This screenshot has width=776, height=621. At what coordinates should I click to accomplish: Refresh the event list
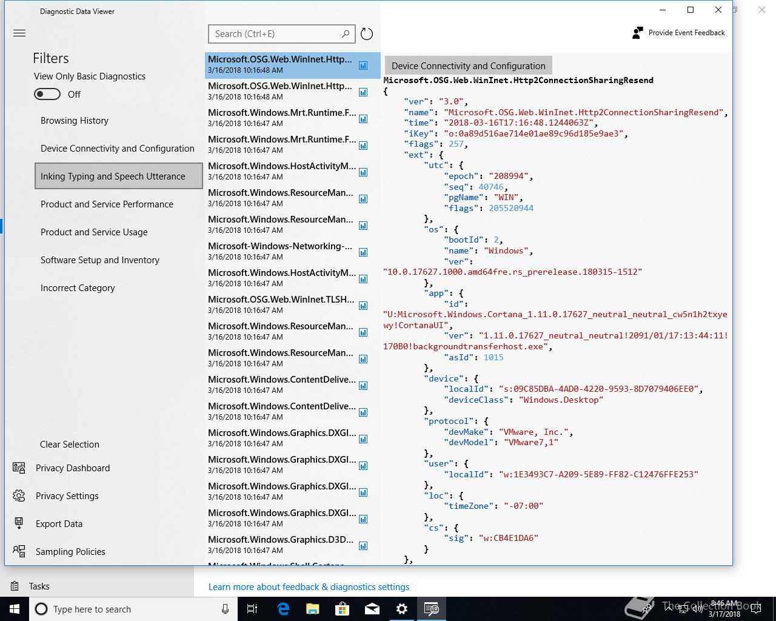pyautogui.click(x=367, y=34)
